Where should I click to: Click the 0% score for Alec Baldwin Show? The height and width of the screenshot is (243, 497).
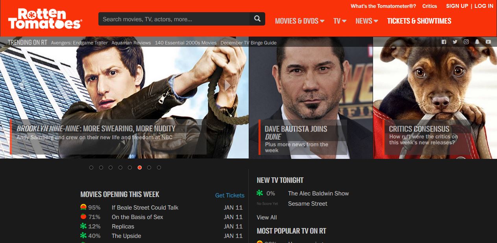(271, 193)
